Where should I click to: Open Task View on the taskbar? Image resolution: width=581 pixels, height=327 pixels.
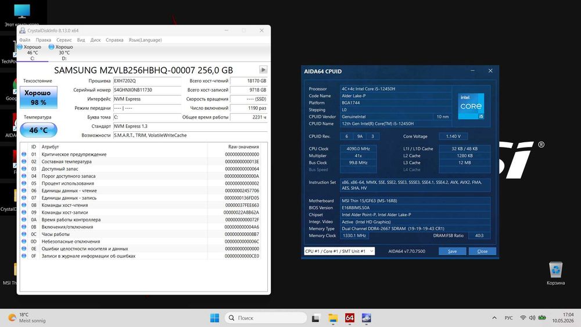point(315,318)
